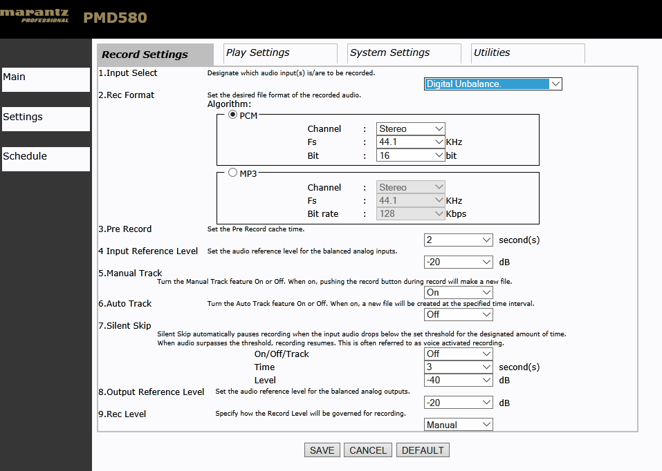Select the PCM algorithm radio button
The height and width of the screenshot is (471, 662).
point(232,115)
